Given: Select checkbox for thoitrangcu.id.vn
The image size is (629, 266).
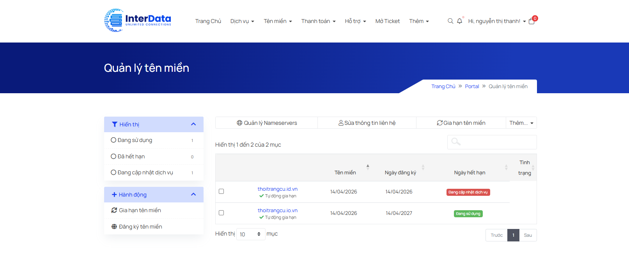Looking at the screenshot, I should (x=221, y=192).
